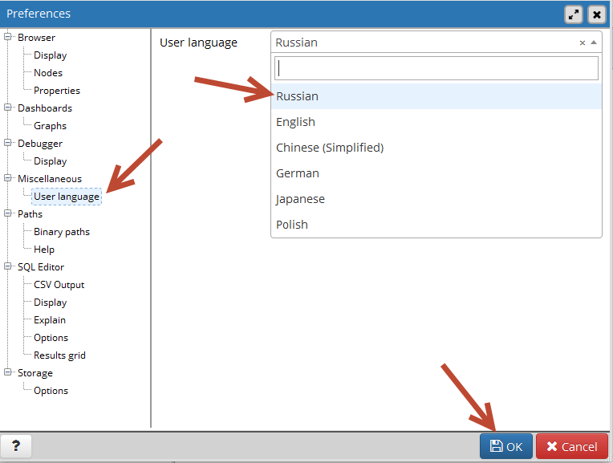
Task: Clear the selected Russian language using the x
Action: 583,43
